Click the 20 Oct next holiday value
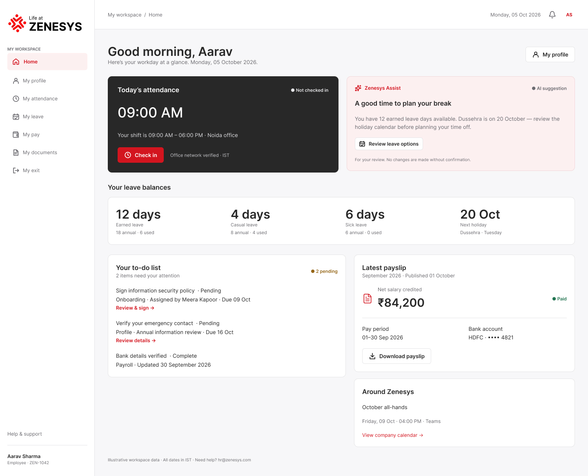The width and height of the screenshot is (588, 476). click(x=480, y=214)
